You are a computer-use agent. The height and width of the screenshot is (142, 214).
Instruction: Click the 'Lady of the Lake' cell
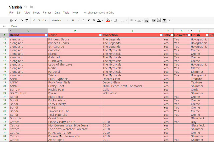pos(75,64)
